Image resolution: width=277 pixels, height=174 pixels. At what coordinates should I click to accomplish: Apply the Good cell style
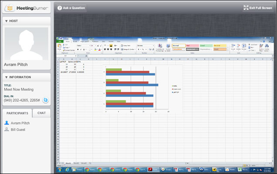(206, 46)
